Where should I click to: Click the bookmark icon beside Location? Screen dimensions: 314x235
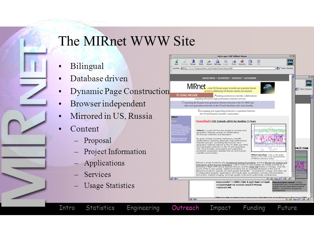[182, 68]
